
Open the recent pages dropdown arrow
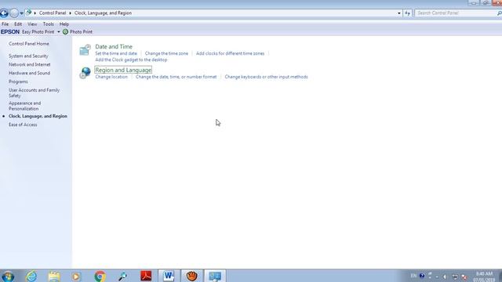pyautogui.click(x=21, y=13)
